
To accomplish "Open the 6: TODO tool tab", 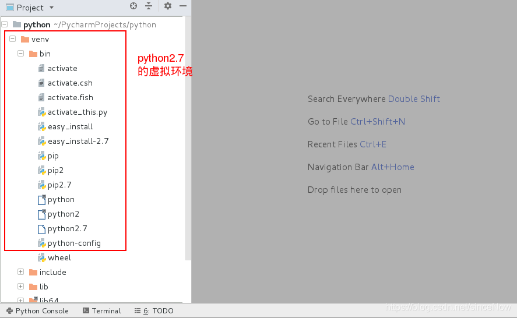I will 154,311.
